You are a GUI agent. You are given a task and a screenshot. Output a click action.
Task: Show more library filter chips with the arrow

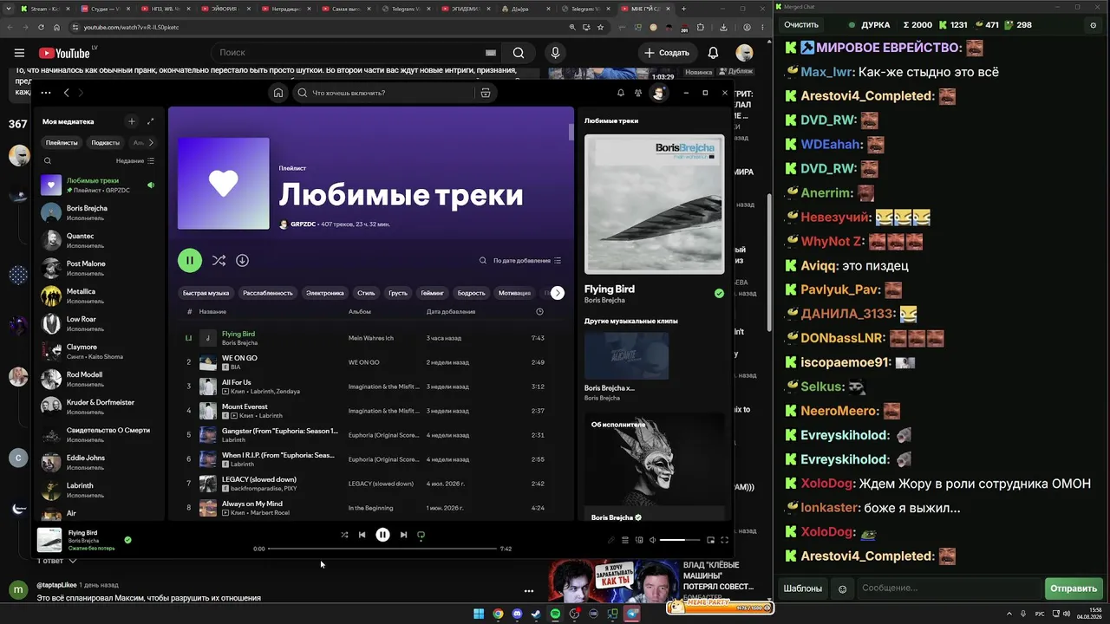151,142
